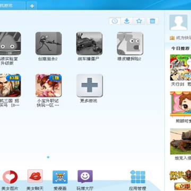Click the 美女聊天 label text
The image size is (191, 191).
[35, 188]
